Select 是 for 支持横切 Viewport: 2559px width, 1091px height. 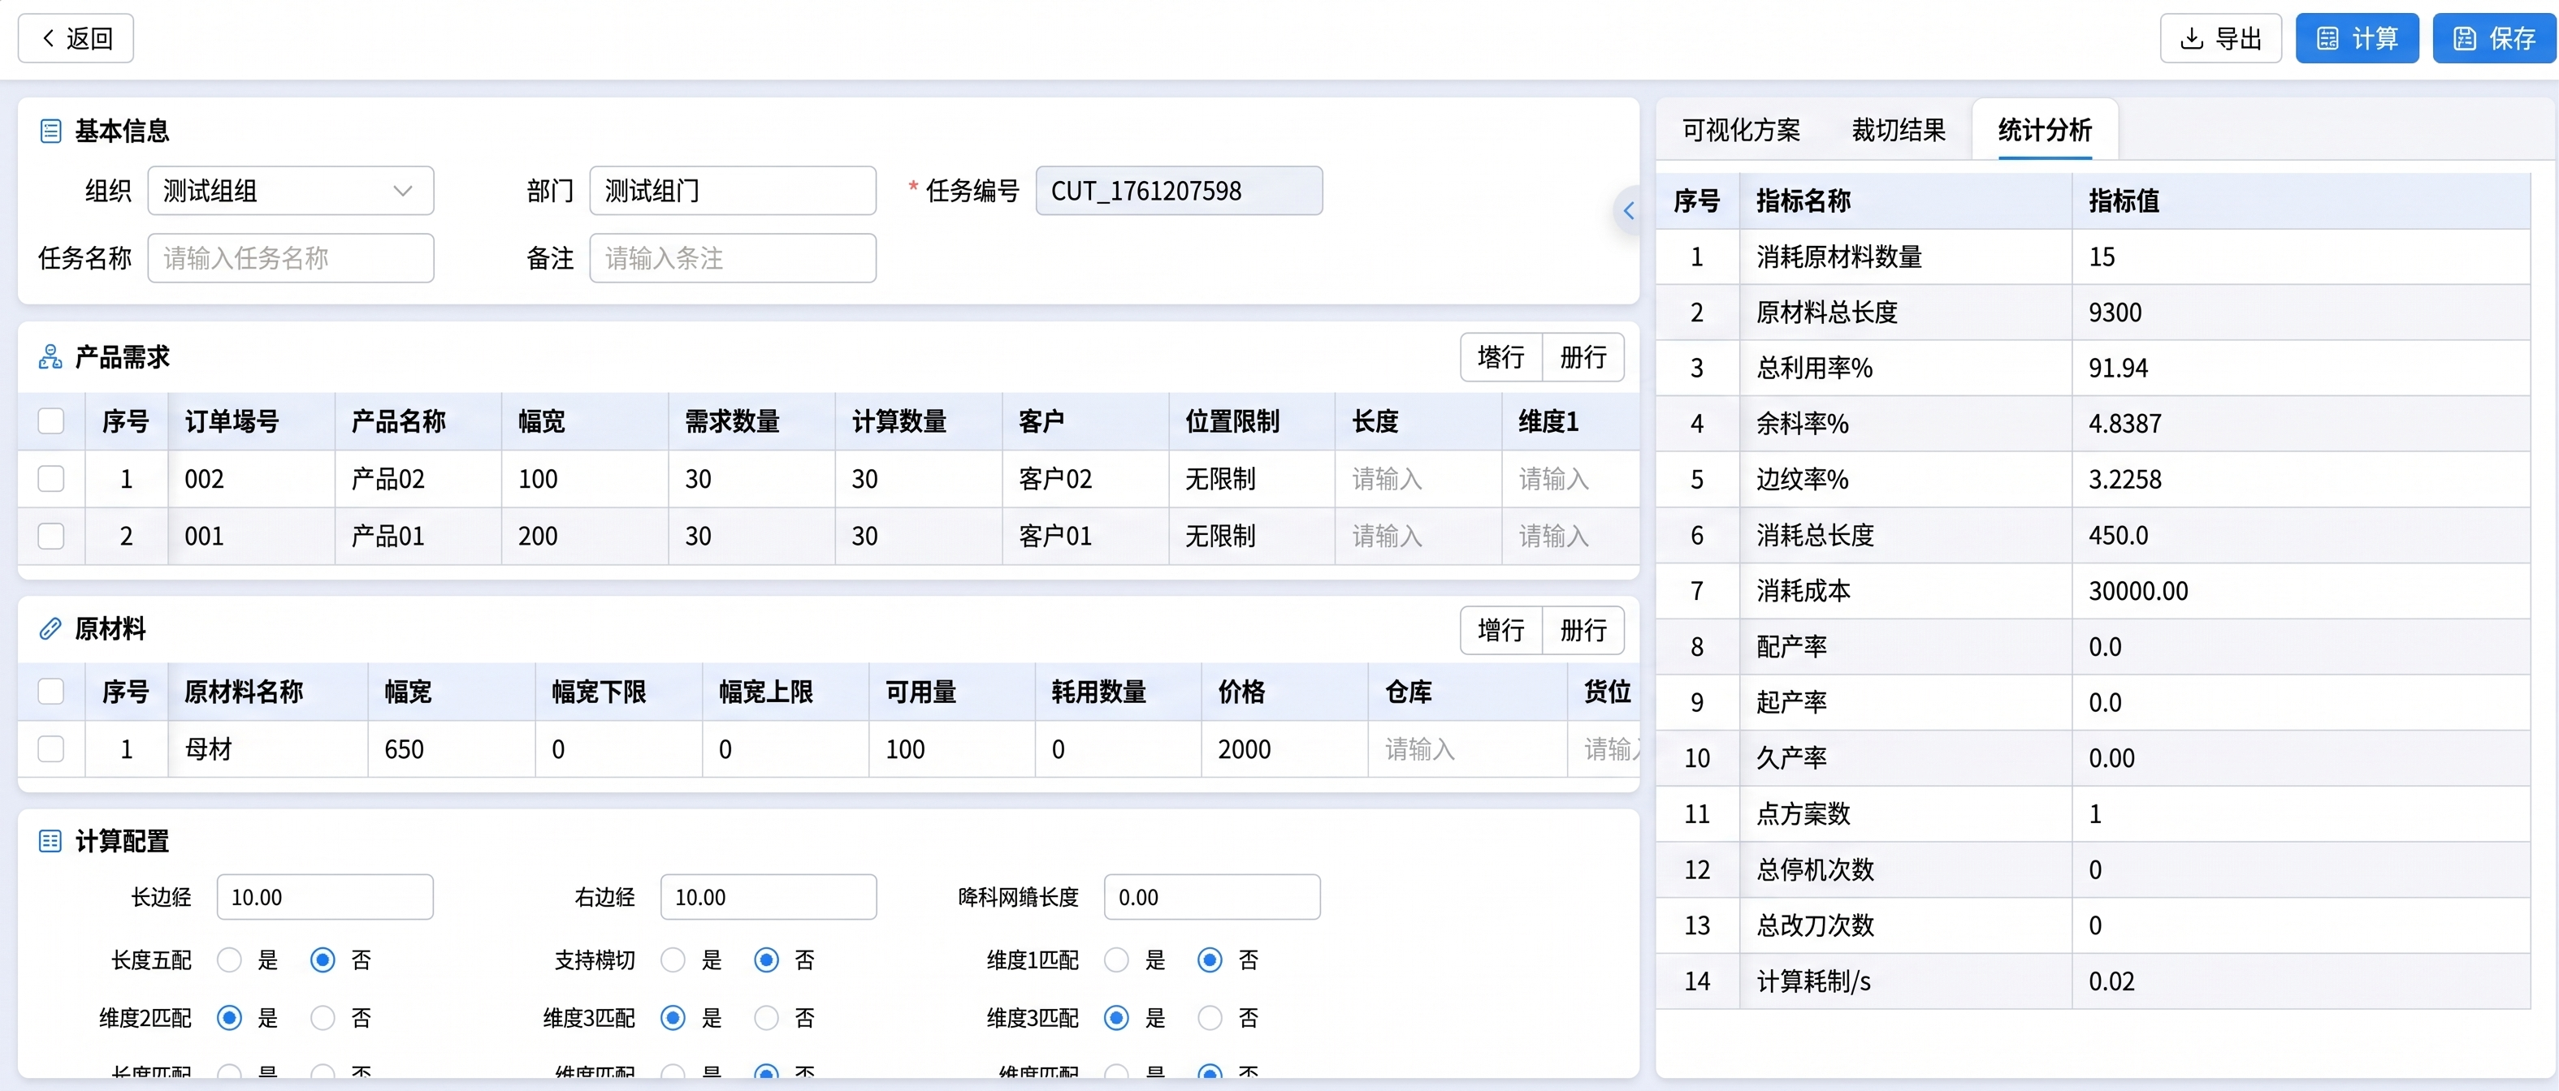(x=673, y=960)
